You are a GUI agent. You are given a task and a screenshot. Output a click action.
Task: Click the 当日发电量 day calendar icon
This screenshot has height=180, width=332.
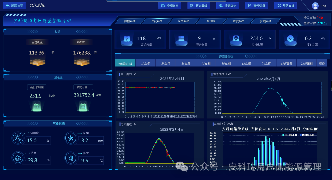tap(37, 106)
